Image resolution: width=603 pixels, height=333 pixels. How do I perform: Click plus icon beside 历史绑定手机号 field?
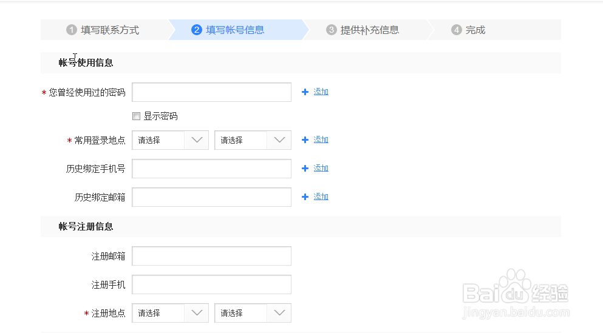[x=305, y=168]
